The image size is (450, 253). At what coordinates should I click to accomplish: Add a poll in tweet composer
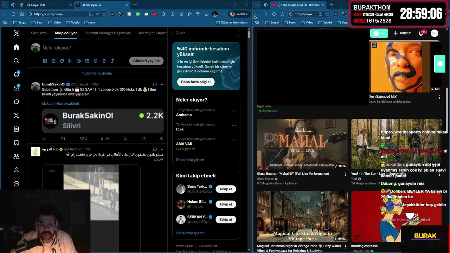tap(70, 61)
